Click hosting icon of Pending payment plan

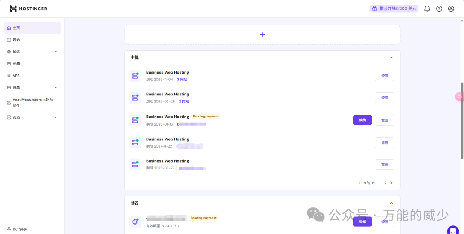[135, 120]
